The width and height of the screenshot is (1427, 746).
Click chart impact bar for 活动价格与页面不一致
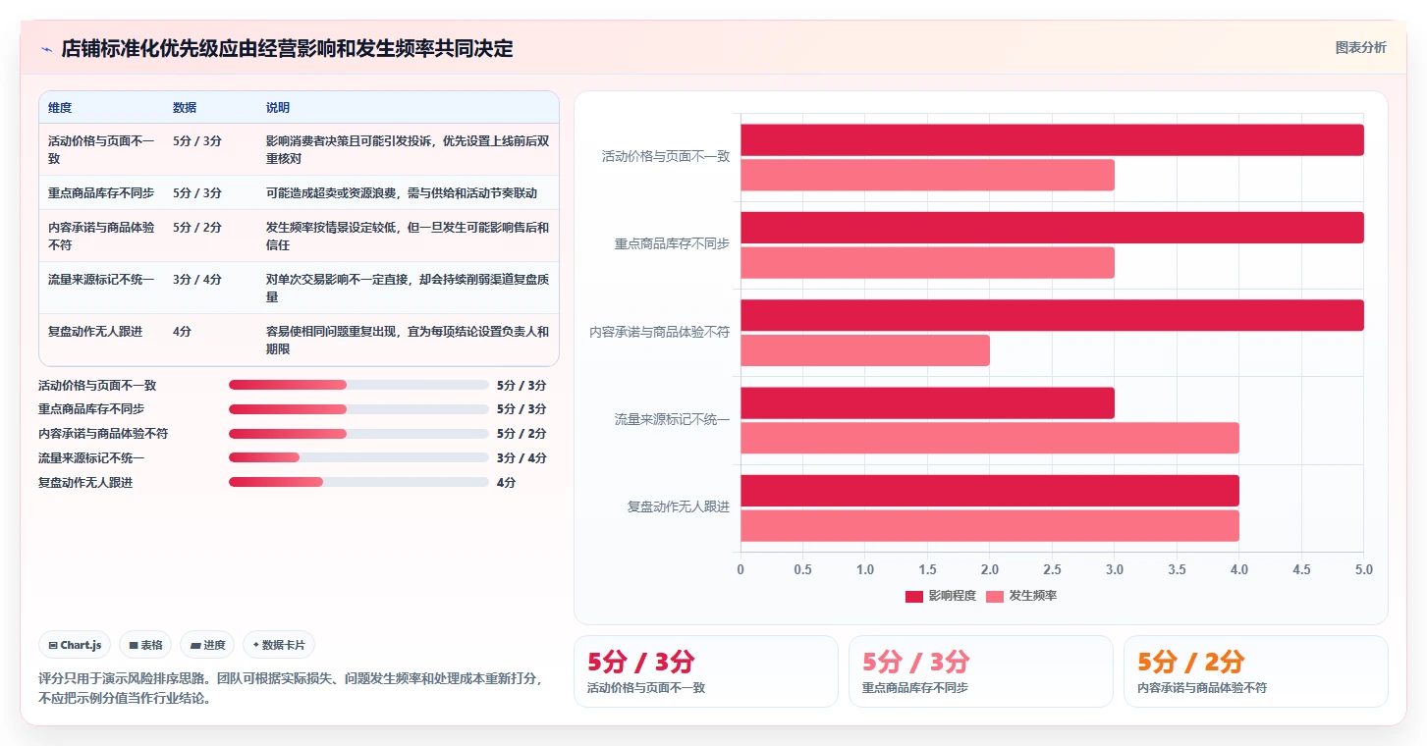pyautogui.click(x=1052, y=139)
